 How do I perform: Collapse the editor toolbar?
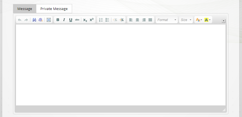click(x=224, y=21)
